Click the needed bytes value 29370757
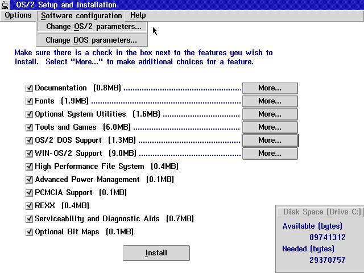The height and width of the screenshot is (273, 364). (x=328, y=260)
